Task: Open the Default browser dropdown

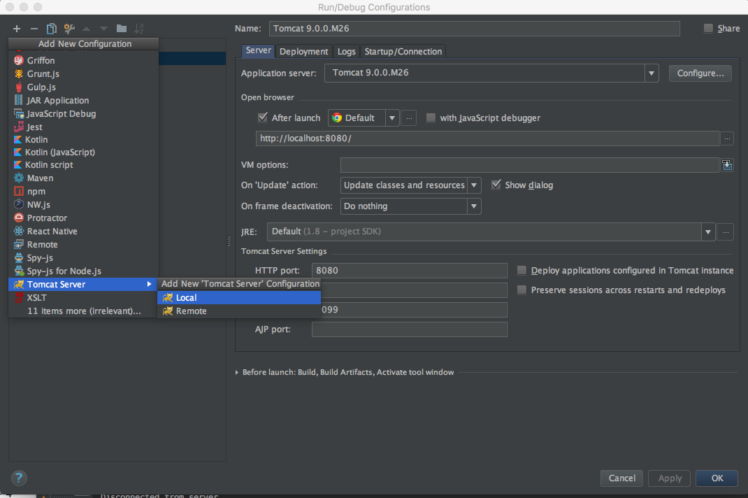Action: [391, 118]
